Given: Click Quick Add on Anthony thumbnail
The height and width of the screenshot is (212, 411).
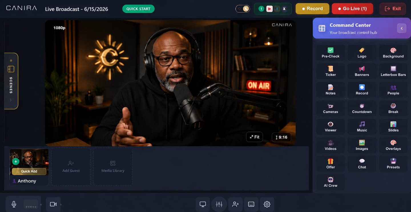Looking at the screenshot, I should pos(29,171).
